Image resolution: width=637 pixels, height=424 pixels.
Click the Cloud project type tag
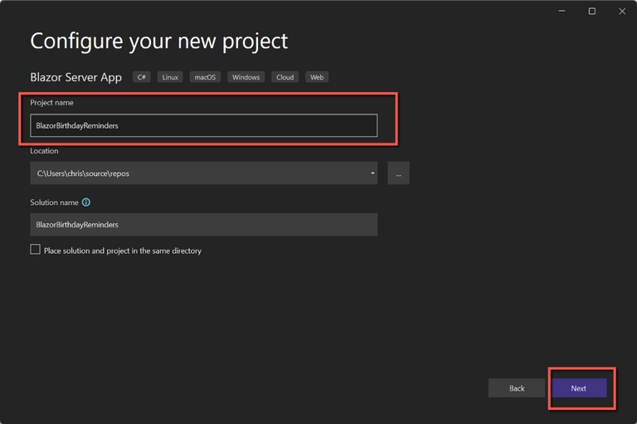tap(284, 77)
